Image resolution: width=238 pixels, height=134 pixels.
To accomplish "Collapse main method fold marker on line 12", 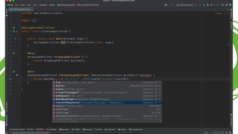I will coord(20,39).
